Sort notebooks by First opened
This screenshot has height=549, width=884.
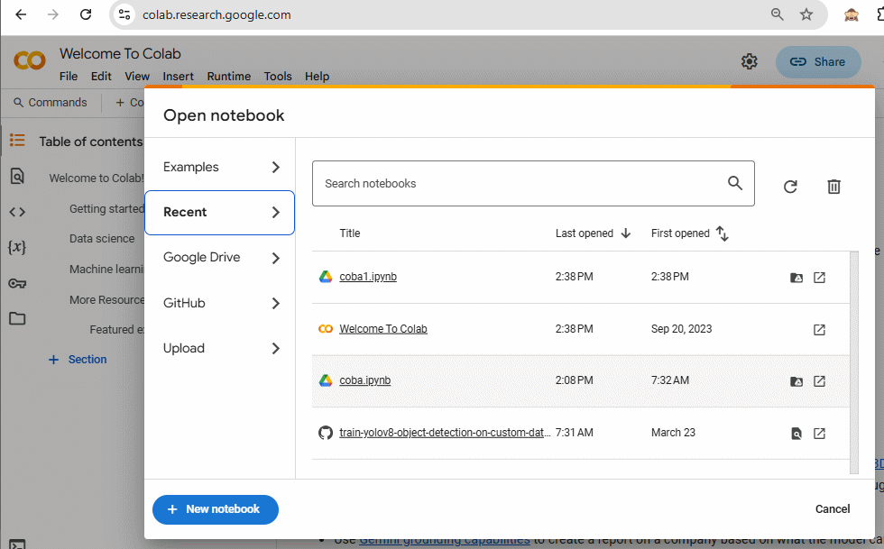[x=689, y=233]
